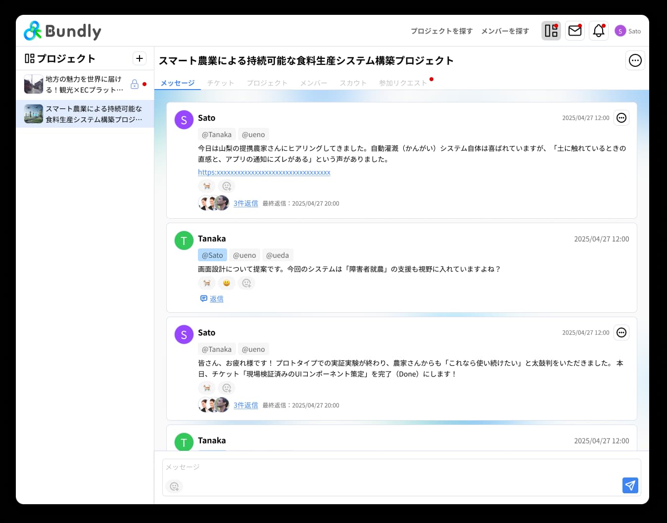Click the プロジェクト sidebar heading
This screenshot has width=667, height=523.
tap(60, 58)
